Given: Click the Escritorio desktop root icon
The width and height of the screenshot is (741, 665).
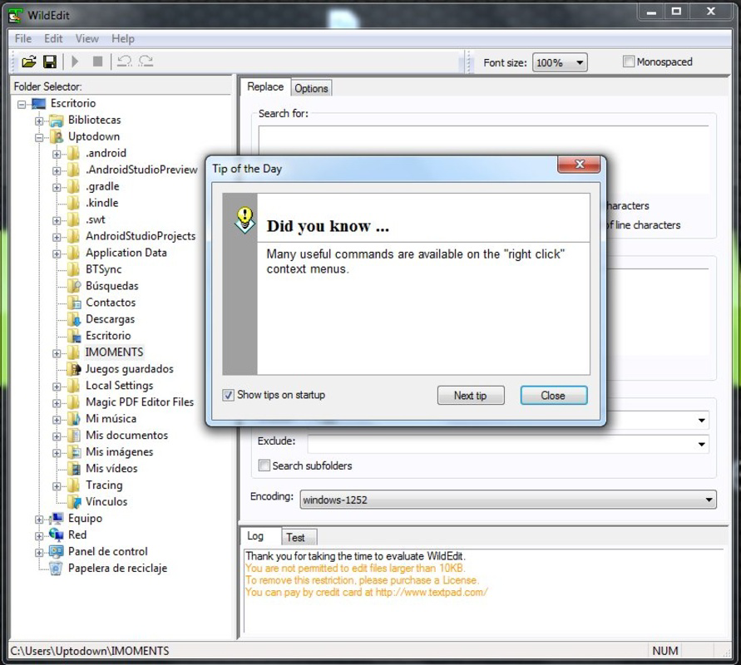Looking at the screenshot, I should coord(39,103).
